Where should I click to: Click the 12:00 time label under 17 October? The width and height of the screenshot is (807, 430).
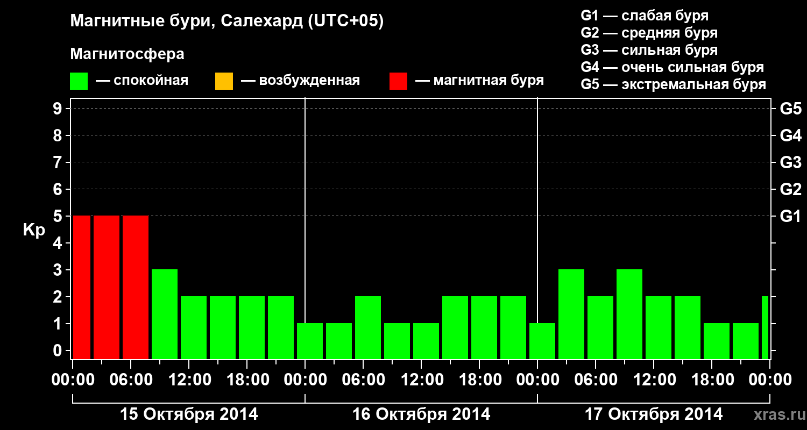click(x=654, y=380)
